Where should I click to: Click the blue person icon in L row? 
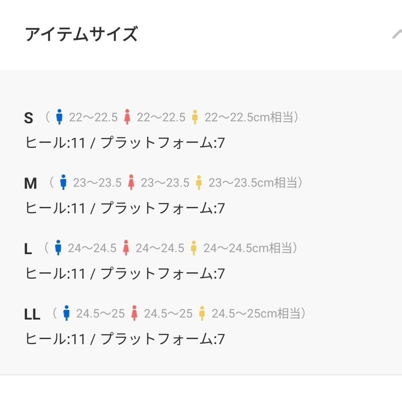(x=58, y=248)
